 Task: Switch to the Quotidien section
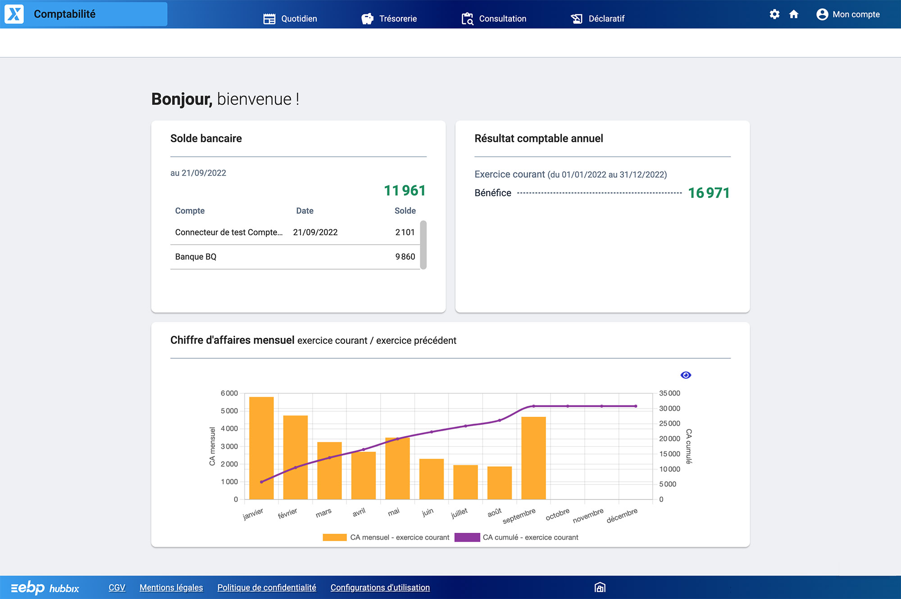click(x=299, y=18)
